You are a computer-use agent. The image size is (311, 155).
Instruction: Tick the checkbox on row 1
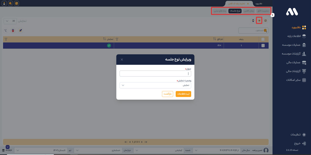[263, 45]
